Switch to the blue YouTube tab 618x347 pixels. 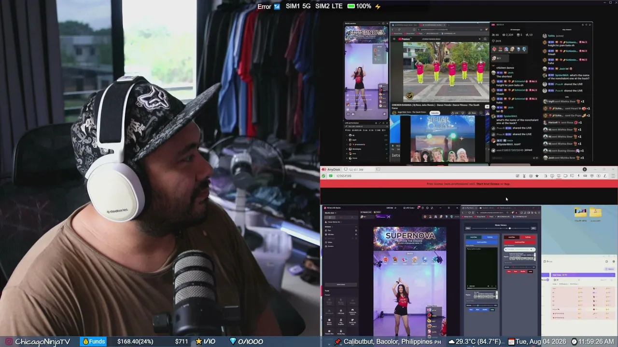point(490,237)
